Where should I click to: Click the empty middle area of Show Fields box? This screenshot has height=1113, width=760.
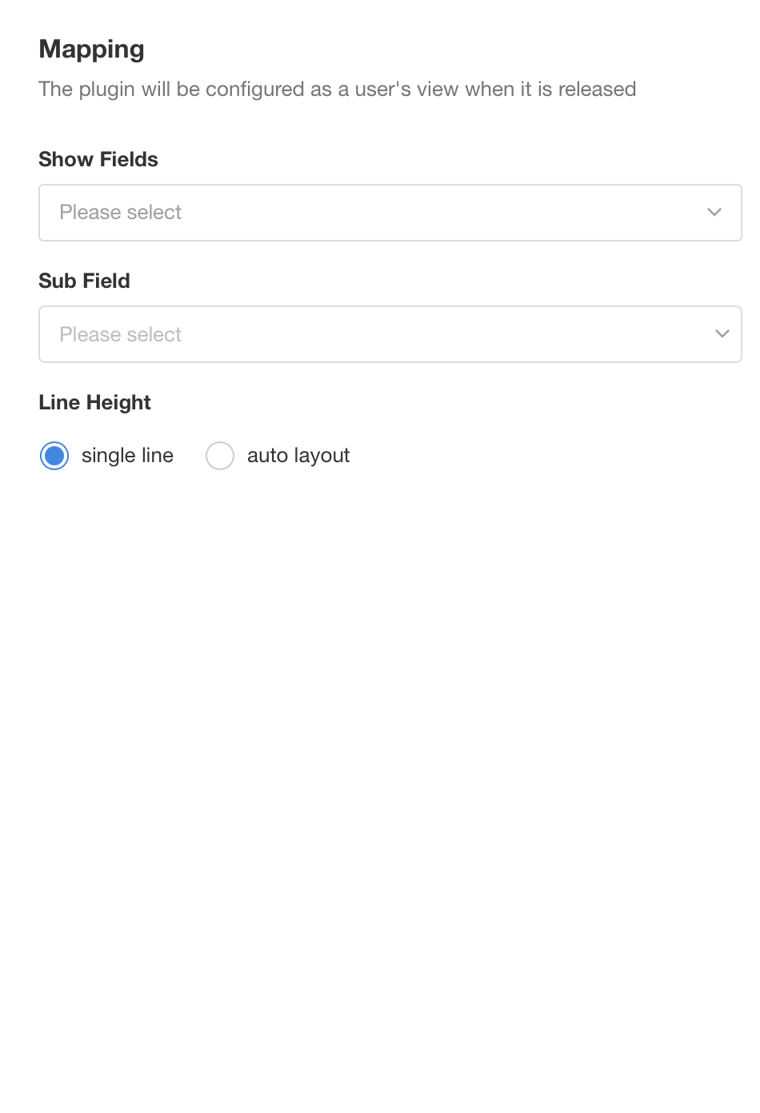click(440, 213)
